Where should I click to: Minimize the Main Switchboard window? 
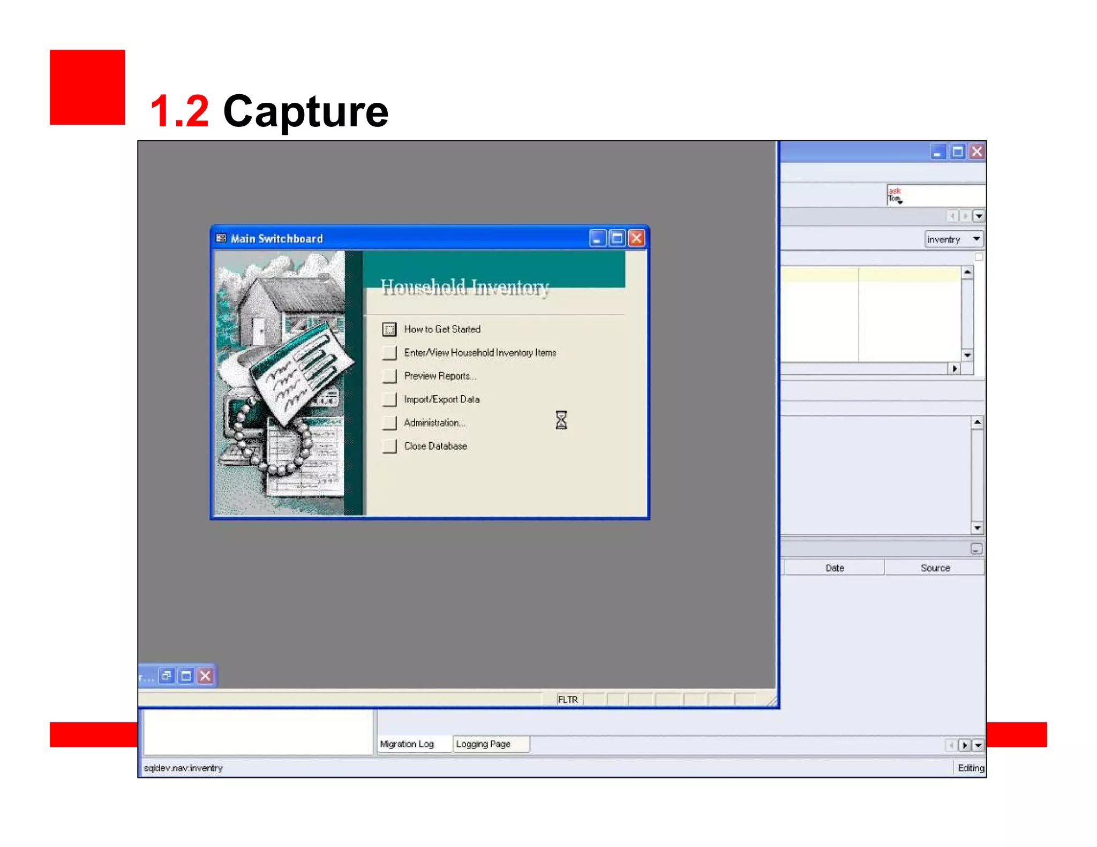(597, 238)
